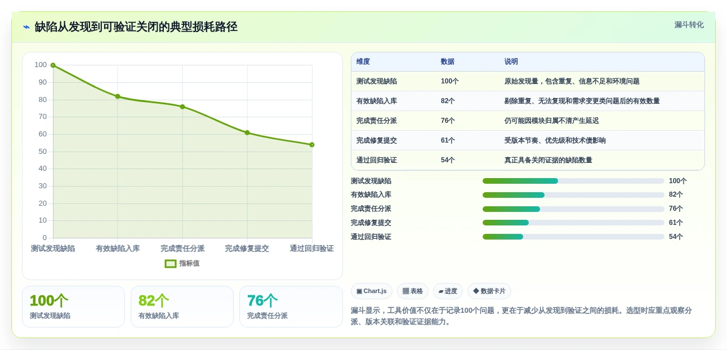Click the 完成修复提交 x-axis label

pos(247,249)
